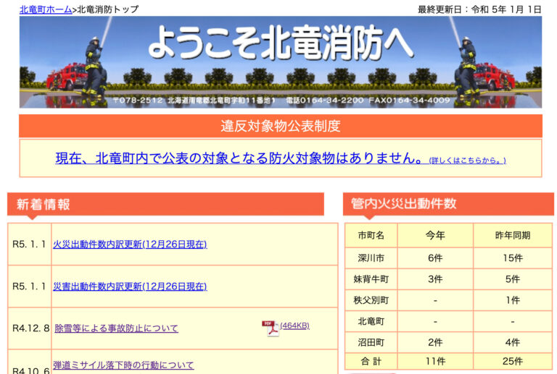Click the 管内火災出動件数 section header
The height and width of the screenshot is (374, 557).
click(403, 204)
